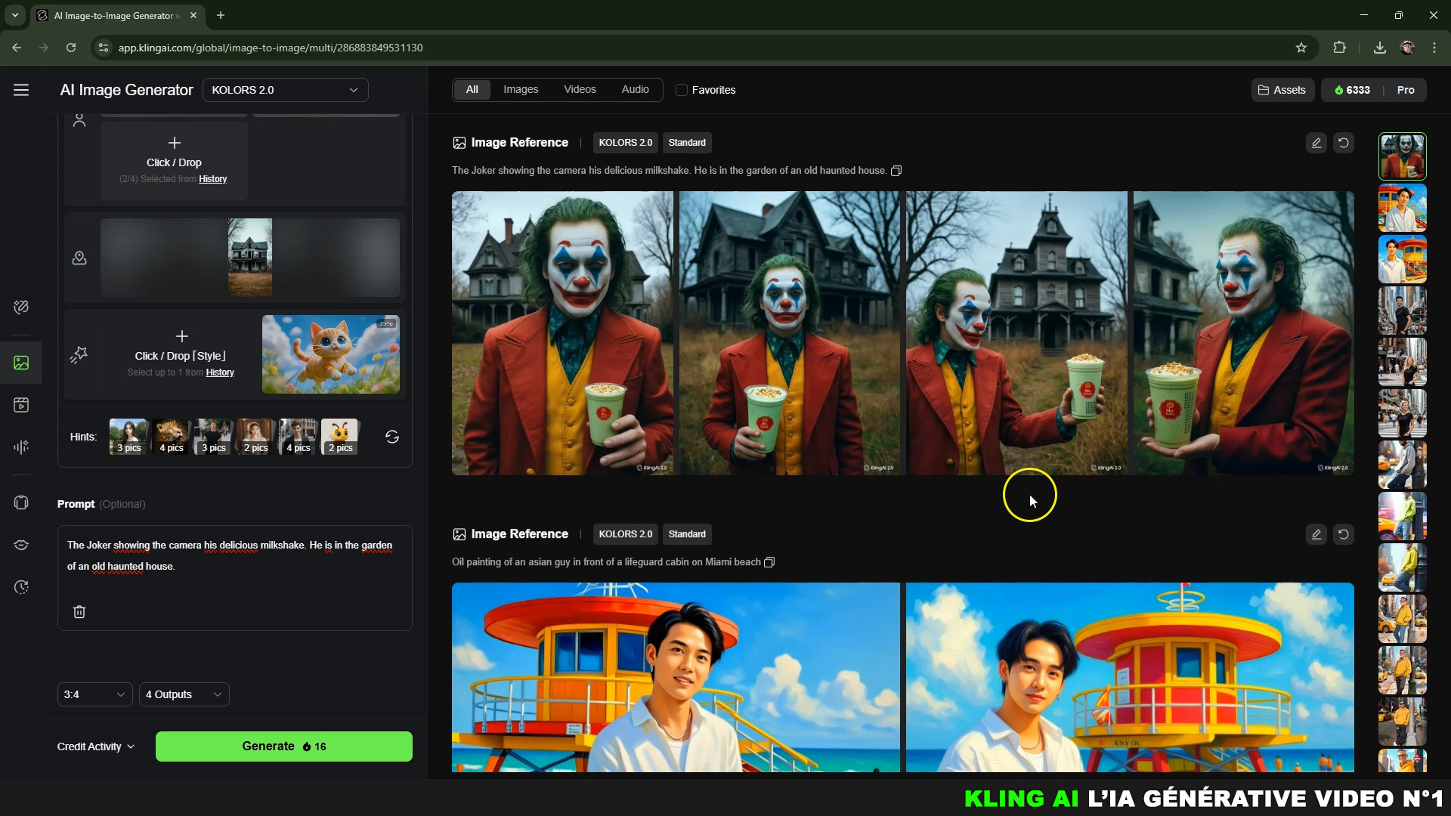
Task: Go back to the previous page
Action: 17,48
